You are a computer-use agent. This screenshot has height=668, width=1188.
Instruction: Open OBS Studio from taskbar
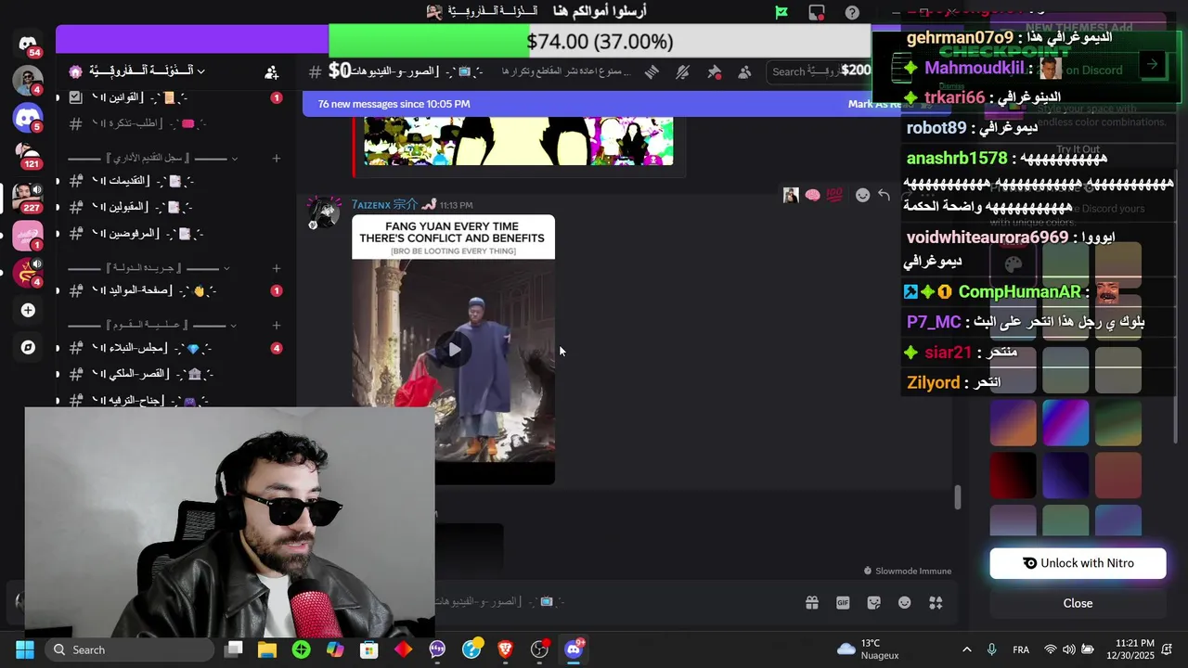(539, 649)
